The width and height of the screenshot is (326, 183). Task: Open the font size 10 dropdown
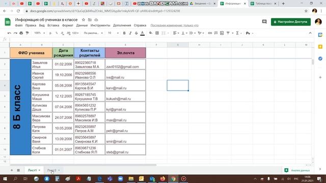coord(113,33)
